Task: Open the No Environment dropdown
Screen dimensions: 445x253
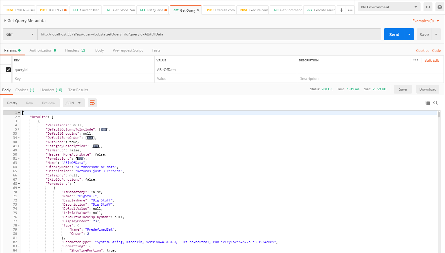Action: [389, 7]
